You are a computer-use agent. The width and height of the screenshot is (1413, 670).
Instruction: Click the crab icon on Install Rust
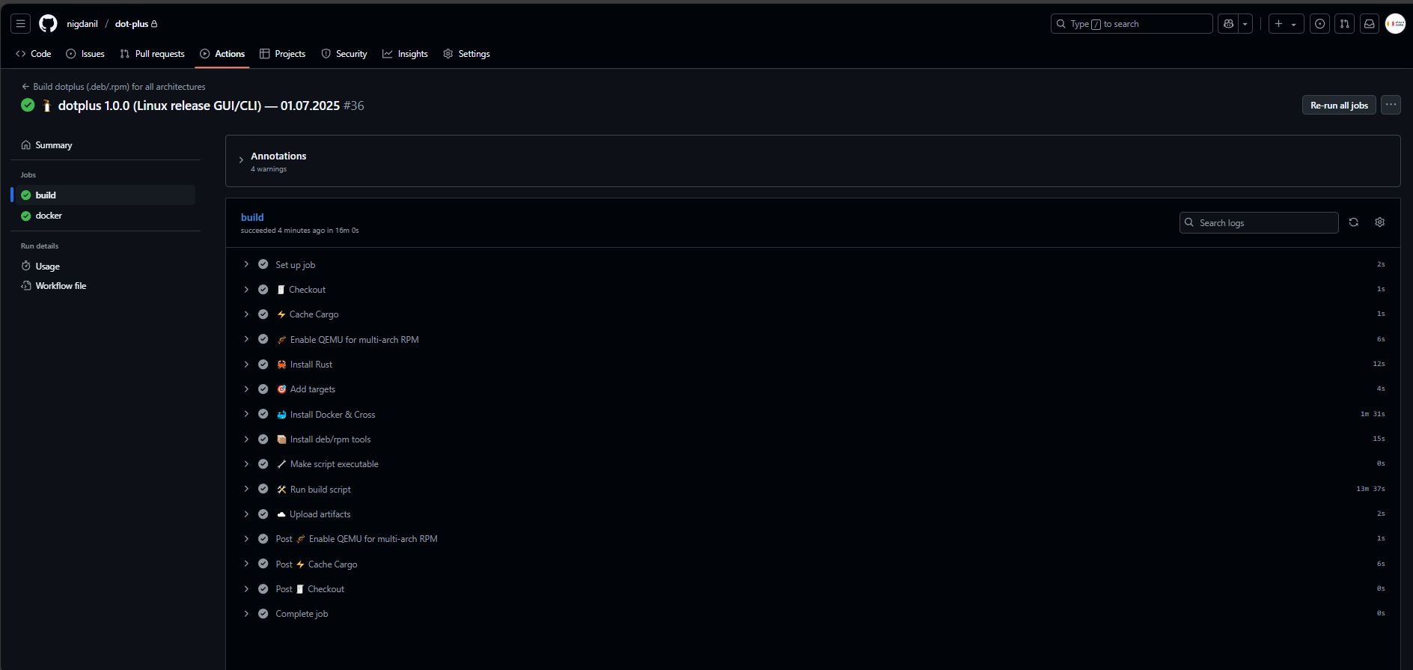click(281, 365)
